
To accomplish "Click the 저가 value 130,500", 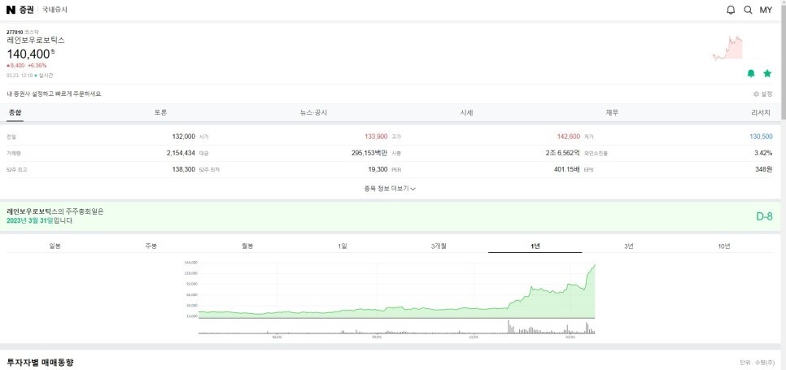I will [x=761, y=136].
